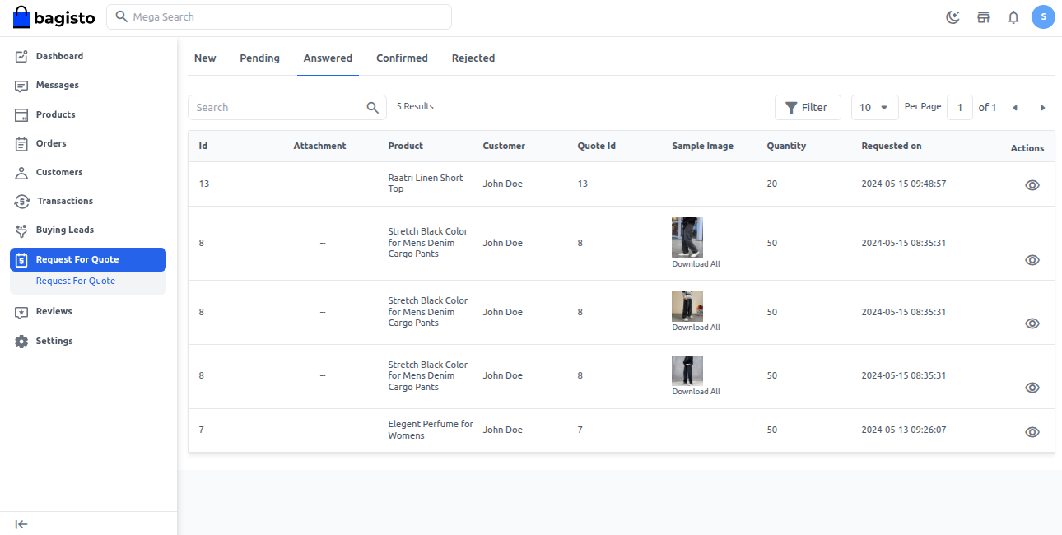Open the notifications bell
This screenshot has height=535, width=1062.
(1013, 17)
